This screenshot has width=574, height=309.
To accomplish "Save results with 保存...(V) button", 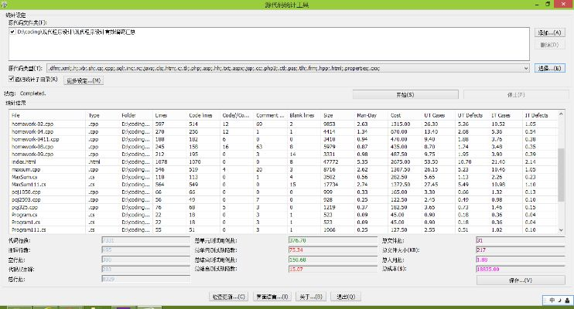I will [x=521, y=280].
